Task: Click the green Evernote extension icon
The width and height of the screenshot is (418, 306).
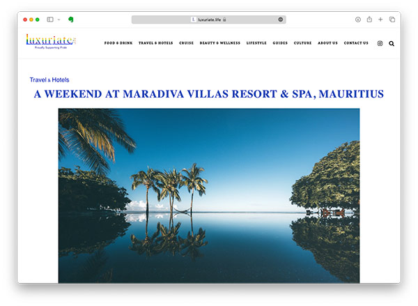Action: pos(71,20)
